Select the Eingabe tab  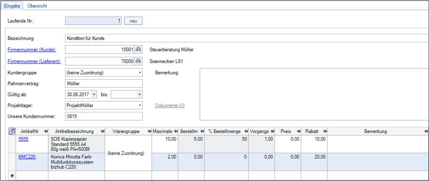click(x=12, y=6)
